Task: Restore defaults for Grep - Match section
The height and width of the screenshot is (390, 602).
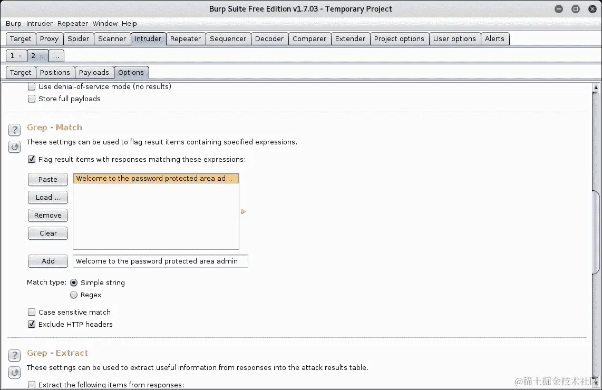Action: pos(14,147)
